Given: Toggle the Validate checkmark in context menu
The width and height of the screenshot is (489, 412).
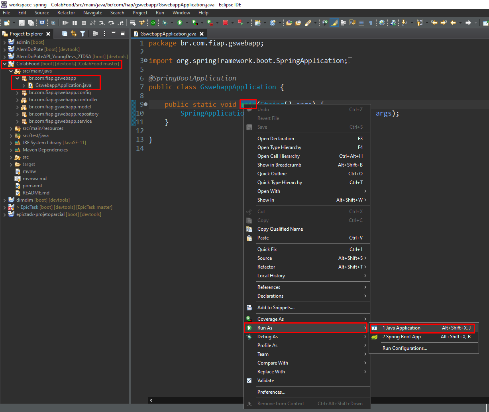Looking at the screenshot, I should pos(249,381).
